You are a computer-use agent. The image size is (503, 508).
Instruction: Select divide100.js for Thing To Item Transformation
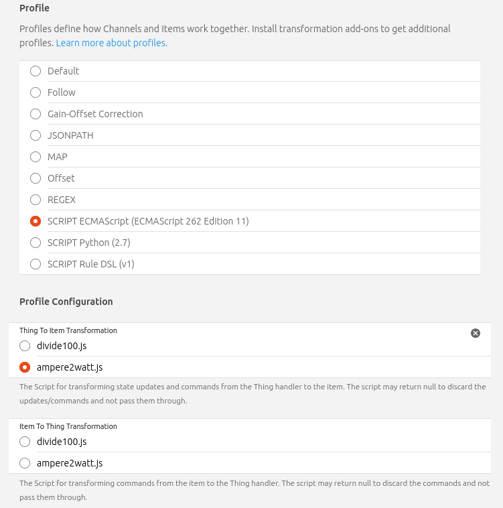25,346
